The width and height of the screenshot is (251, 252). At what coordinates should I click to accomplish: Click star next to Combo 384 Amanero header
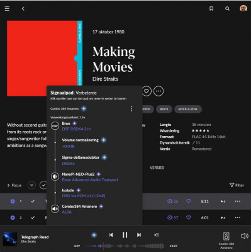tap(84, 108)
